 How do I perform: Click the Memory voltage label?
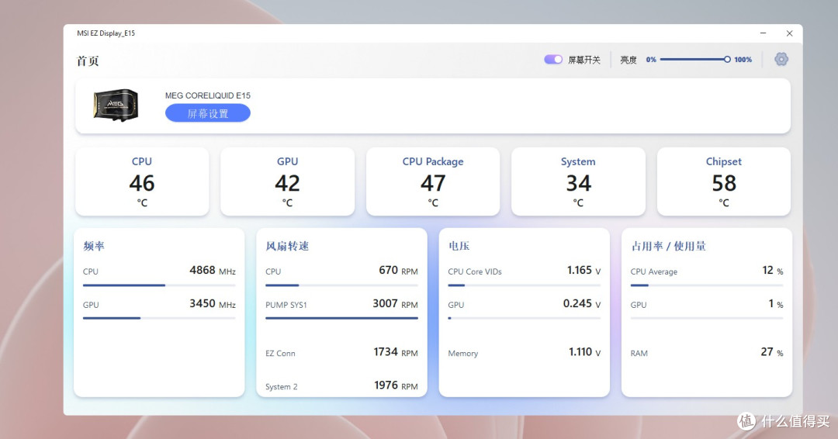[462, 354]
